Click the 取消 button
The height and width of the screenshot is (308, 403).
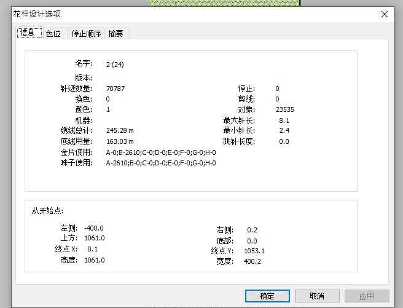[x=317, y=296]
